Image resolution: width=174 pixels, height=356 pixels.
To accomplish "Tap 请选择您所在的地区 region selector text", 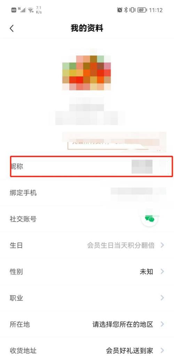I will point(122,324).
